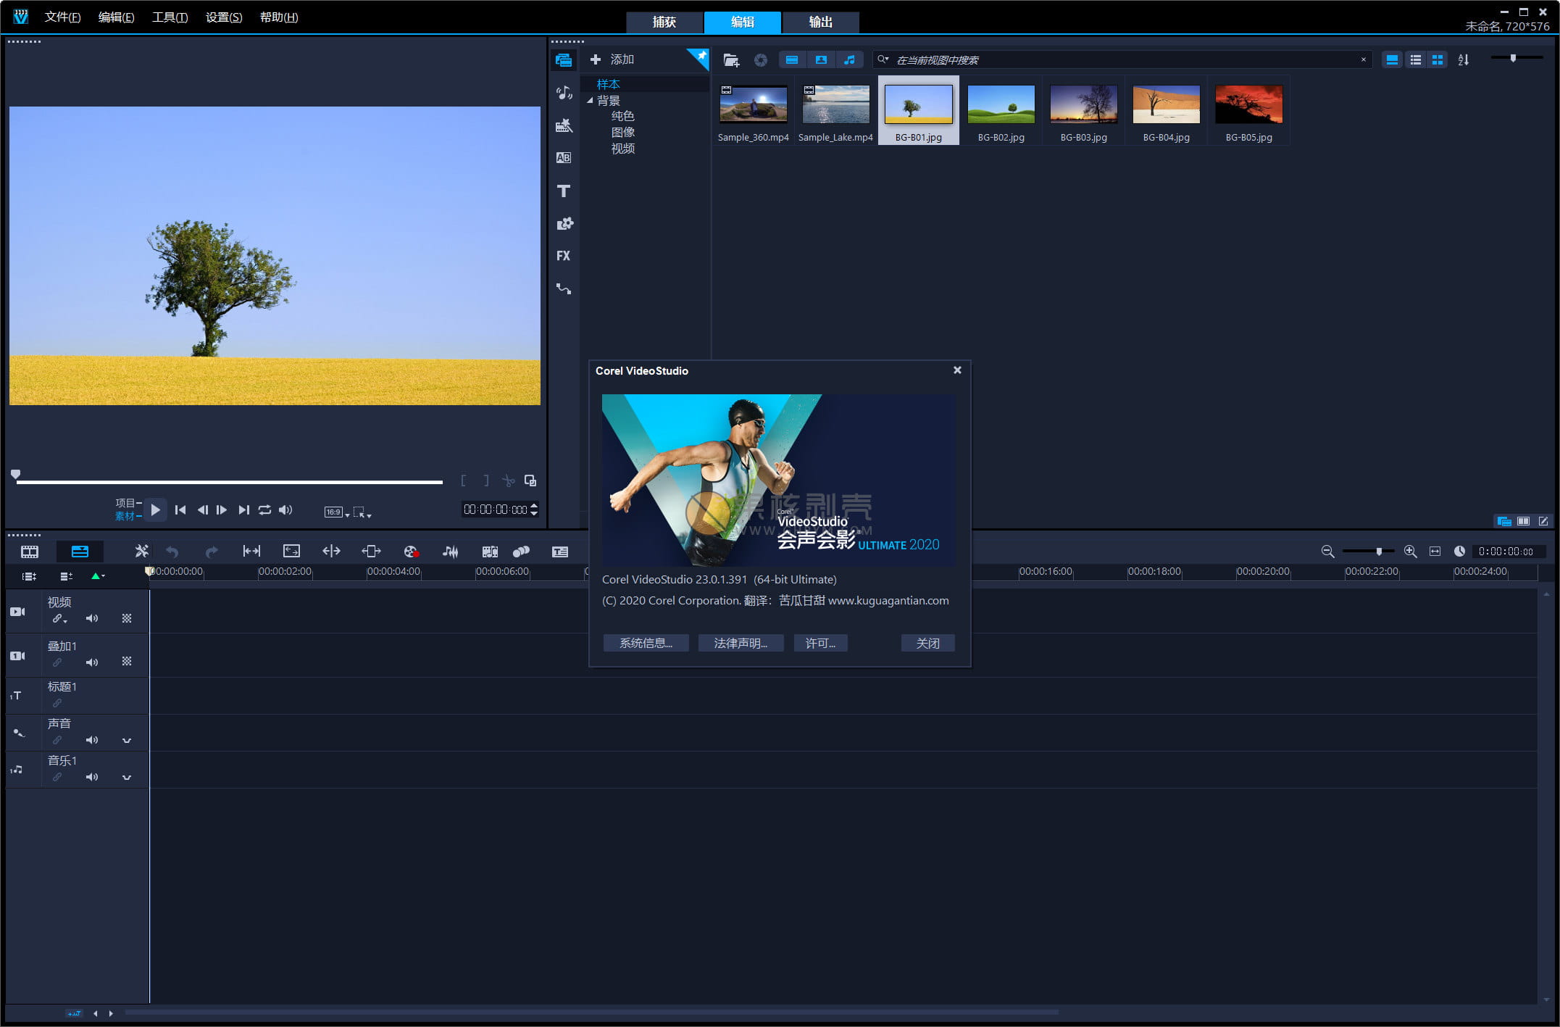Open the green chapter/cue point menu arrow

tap(98, 576)
